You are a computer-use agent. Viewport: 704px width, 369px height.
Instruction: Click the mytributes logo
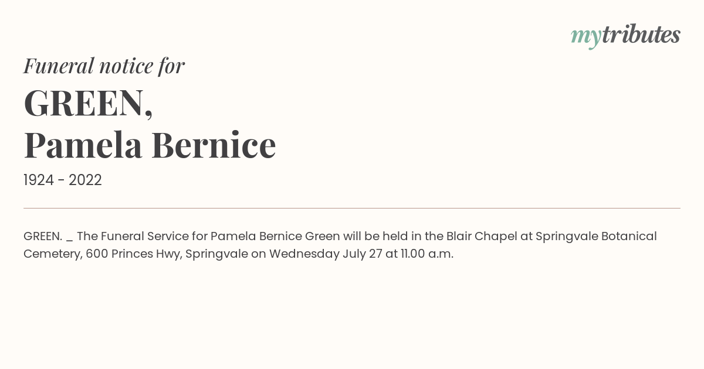point(625,36)
